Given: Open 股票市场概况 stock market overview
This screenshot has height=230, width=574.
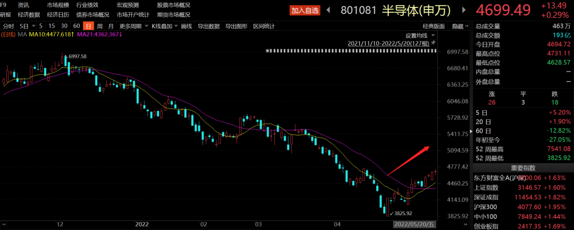Looking at the screenshot, I should 174,5.
